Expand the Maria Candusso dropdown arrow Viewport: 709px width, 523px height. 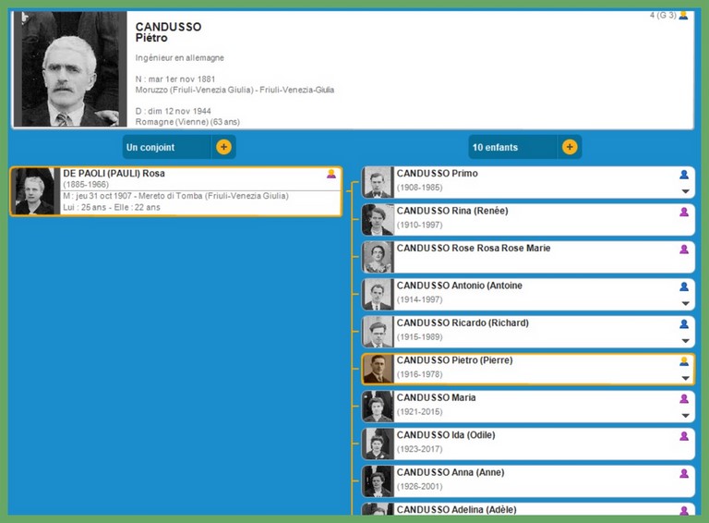685,416
